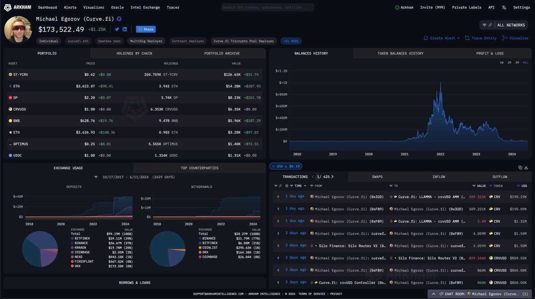Click Michael Egorov's profile photo
The height and width of the screenshot is (299, 535).
pyautogui.click(x=18, y=29)
